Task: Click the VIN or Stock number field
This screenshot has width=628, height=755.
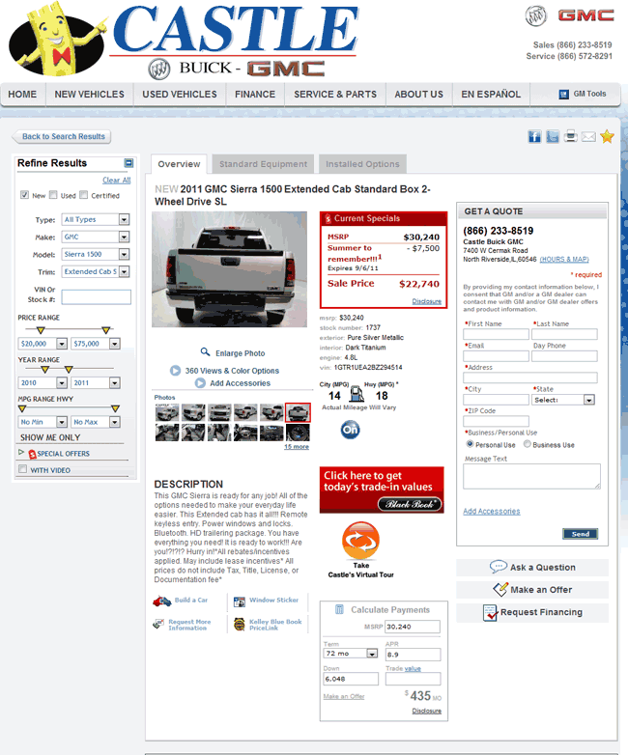Action: 96,297
